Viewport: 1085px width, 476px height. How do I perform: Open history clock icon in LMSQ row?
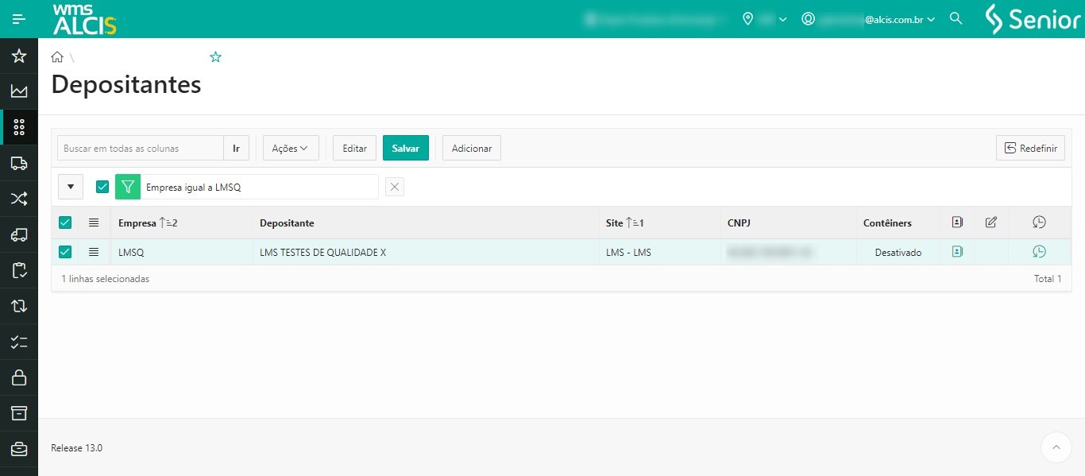(x=1039, y=252)
